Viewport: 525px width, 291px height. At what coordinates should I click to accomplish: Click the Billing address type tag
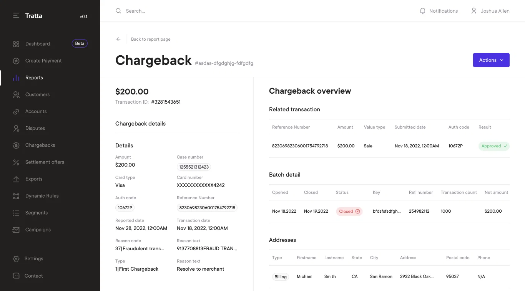281,277
